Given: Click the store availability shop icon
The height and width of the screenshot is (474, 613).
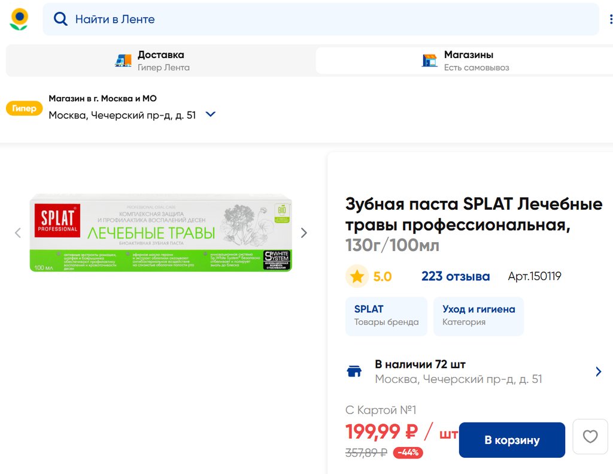Looking at the screenshot, I should 354,372.
